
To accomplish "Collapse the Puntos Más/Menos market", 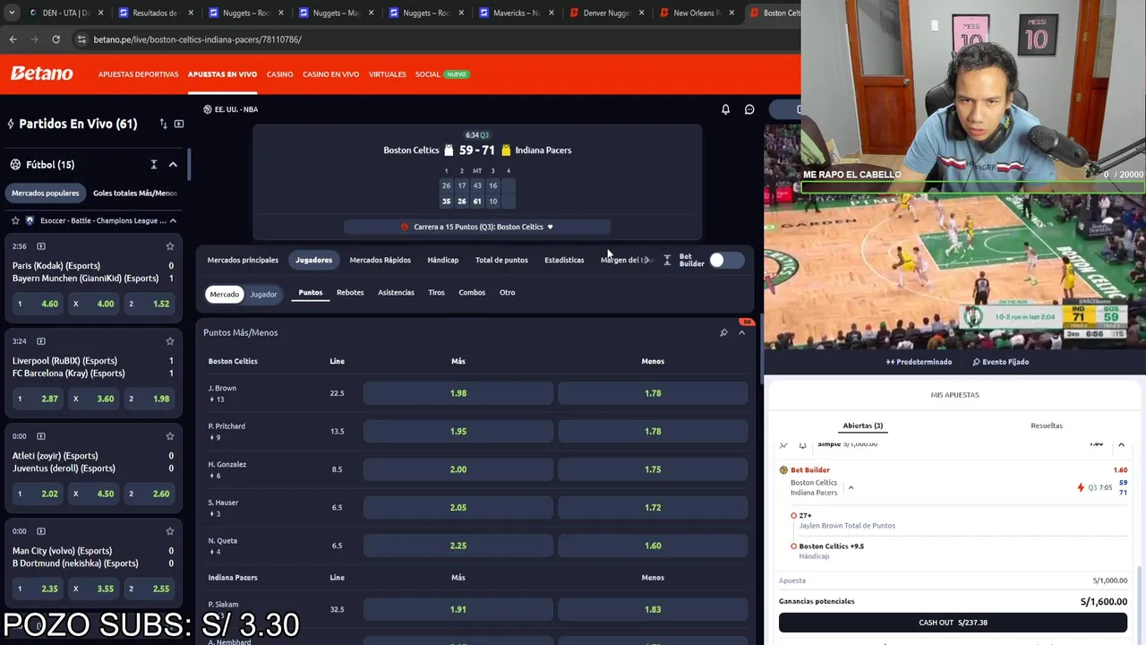I will coord(741,332).
